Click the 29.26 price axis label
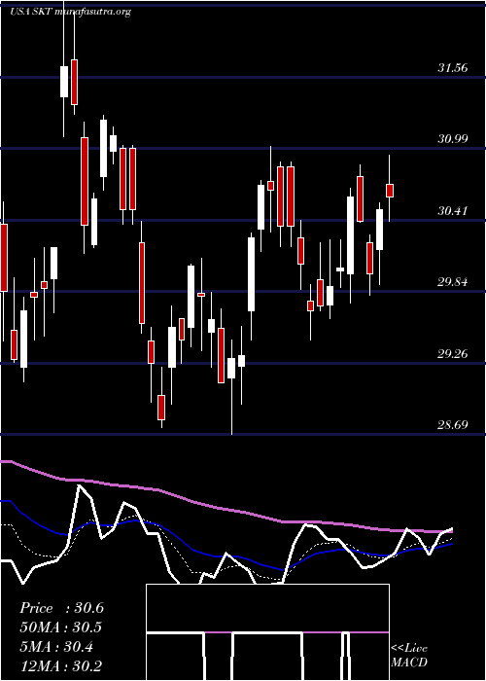The width and height of the screenshot is (486, 681). 453,354
